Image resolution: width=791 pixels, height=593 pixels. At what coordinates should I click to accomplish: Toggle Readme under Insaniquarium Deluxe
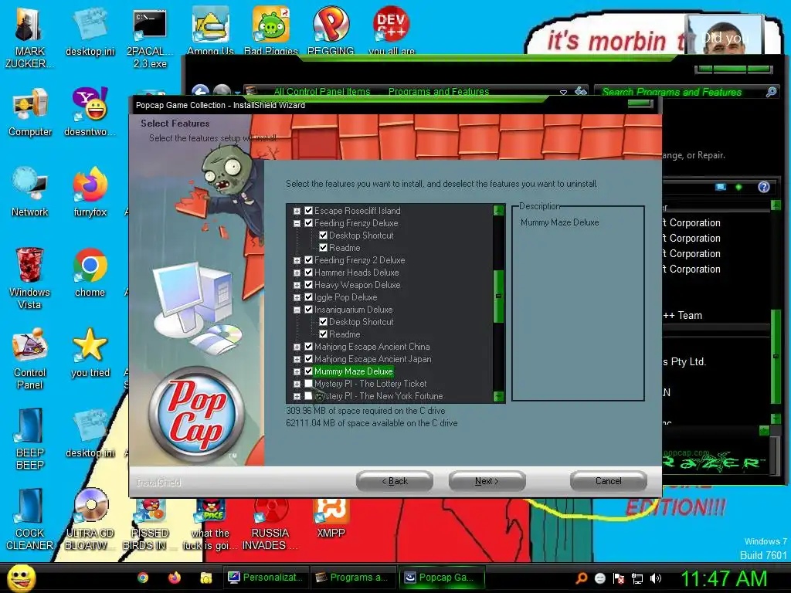point(324,334)
